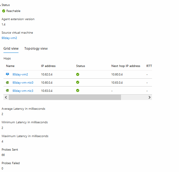Open the 90day-vm-nic0 hop link
This screenshot has height=172, width=179.
[23, 83]
